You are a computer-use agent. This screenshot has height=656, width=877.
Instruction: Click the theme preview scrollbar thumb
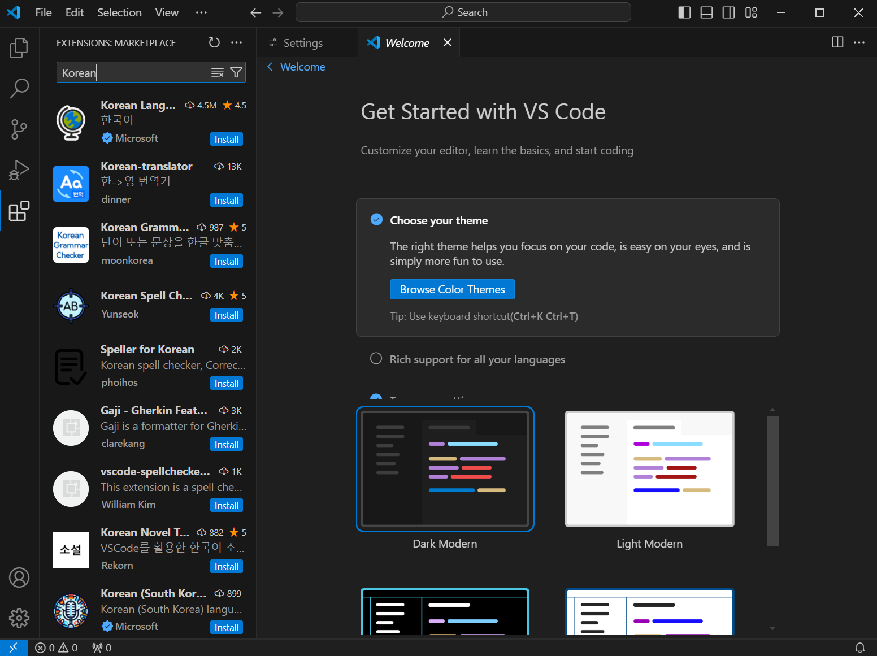772,481
